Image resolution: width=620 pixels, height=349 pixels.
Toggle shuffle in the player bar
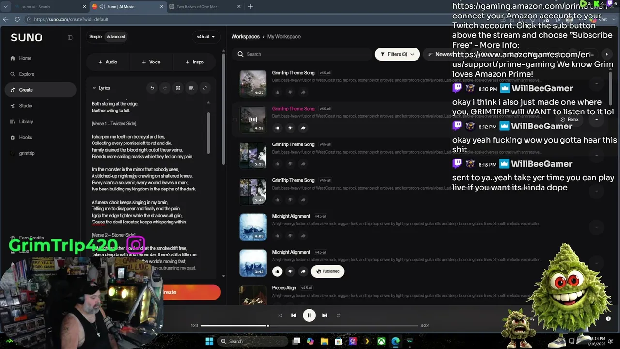click(280, 316)
